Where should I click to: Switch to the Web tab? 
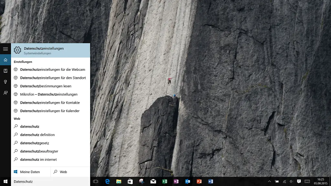pos(61,172)
